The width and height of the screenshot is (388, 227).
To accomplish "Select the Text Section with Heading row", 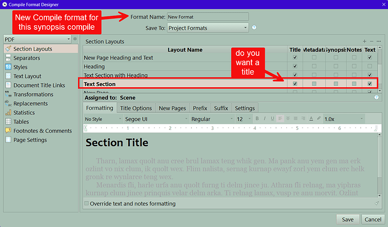I will click(x=185, y=75).
